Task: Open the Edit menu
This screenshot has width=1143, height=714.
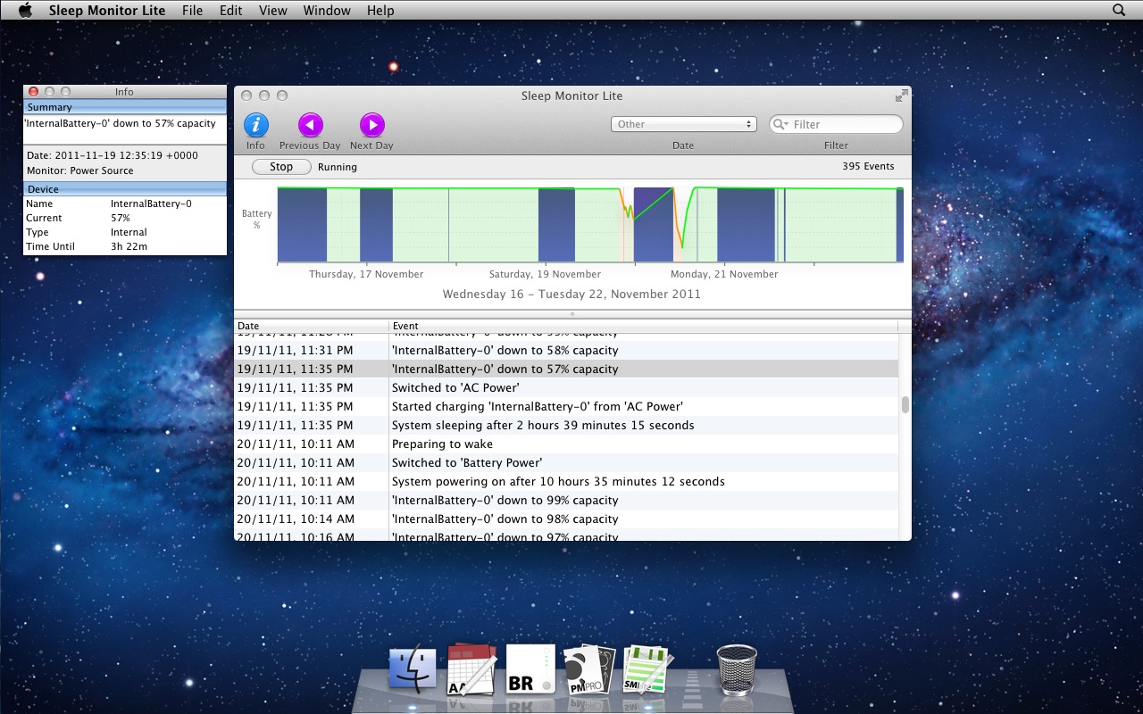Action: (230, 11)
